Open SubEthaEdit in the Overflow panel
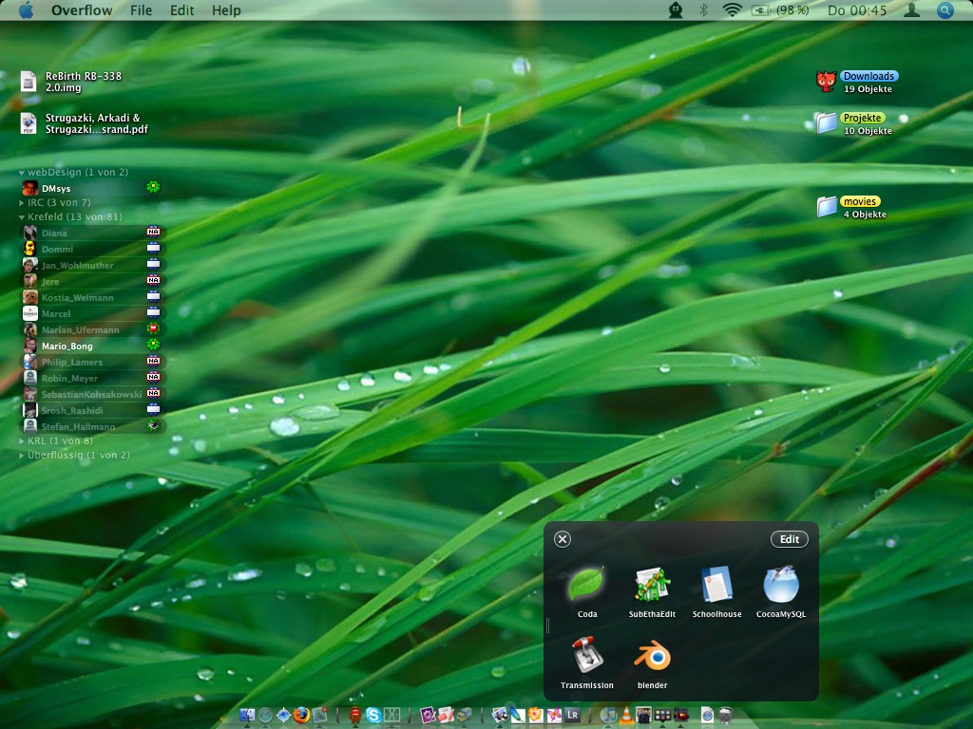 [651, 581]
